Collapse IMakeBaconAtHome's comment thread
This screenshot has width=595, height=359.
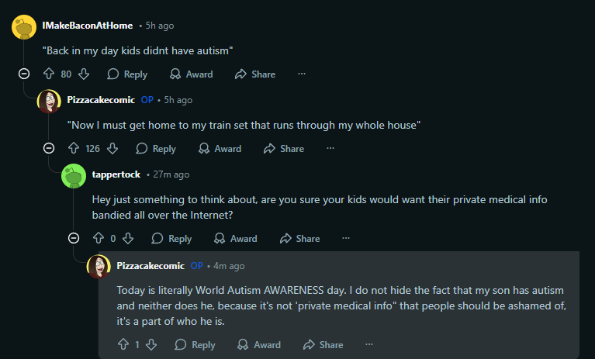point(24,74)
